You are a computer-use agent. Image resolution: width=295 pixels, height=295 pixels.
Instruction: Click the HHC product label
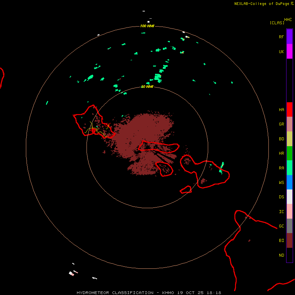(x=288, y=20)
